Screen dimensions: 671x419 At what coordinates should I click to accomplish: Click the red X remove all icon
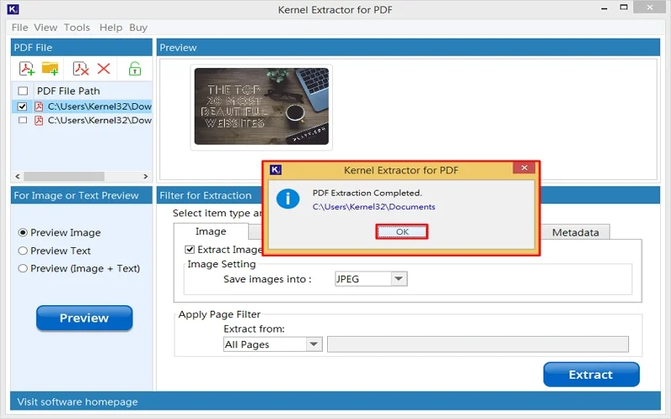(x=103, y=69)
